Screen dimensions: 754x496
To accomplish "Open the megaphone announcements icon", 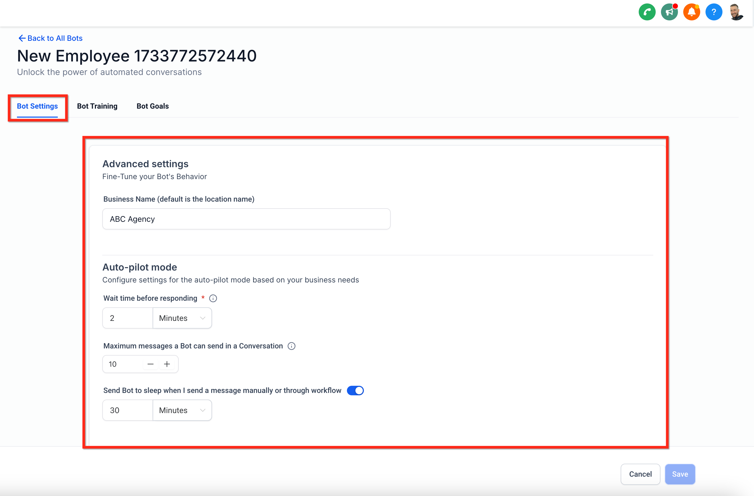I will tap(669, 12).
